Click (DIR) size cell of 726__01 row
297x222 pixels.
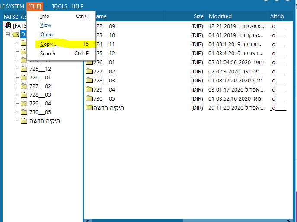click(197, 63)
